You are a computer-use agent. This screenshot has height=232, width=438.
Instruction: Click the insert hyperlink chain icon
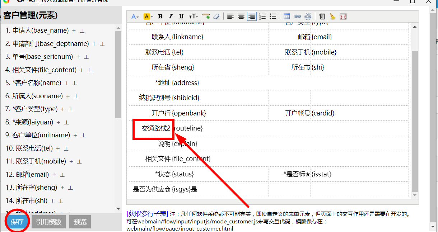click(x=297, y=16)
